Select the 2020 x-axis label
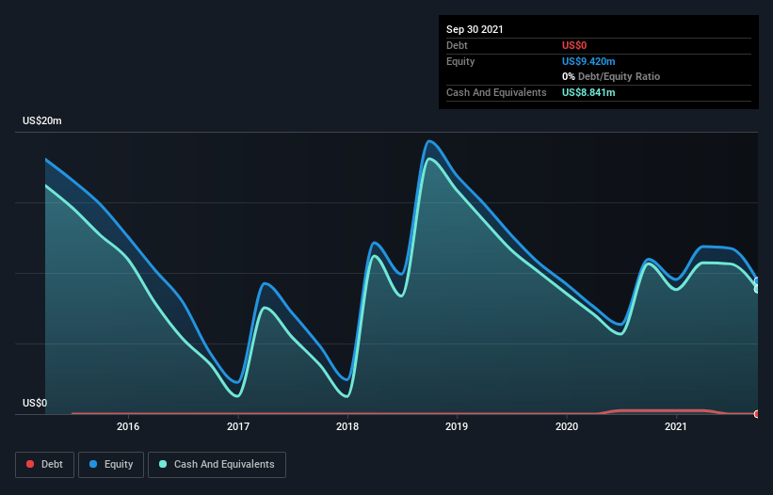Image resolution: width=773 pixels, height=495 pixels. (x=567, y=426)
